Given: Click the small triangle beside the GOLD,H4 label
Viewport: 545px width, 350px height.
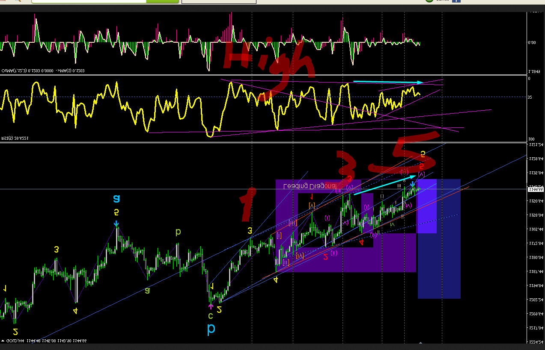Looking at the screenshot, I should (x=3, y=341).
